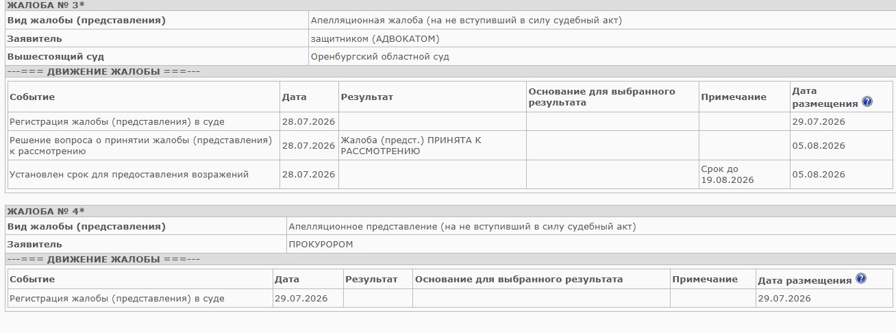Click the Вышестоящий суд label
Screen dimensions: 896x333
(x=55, y=56)
